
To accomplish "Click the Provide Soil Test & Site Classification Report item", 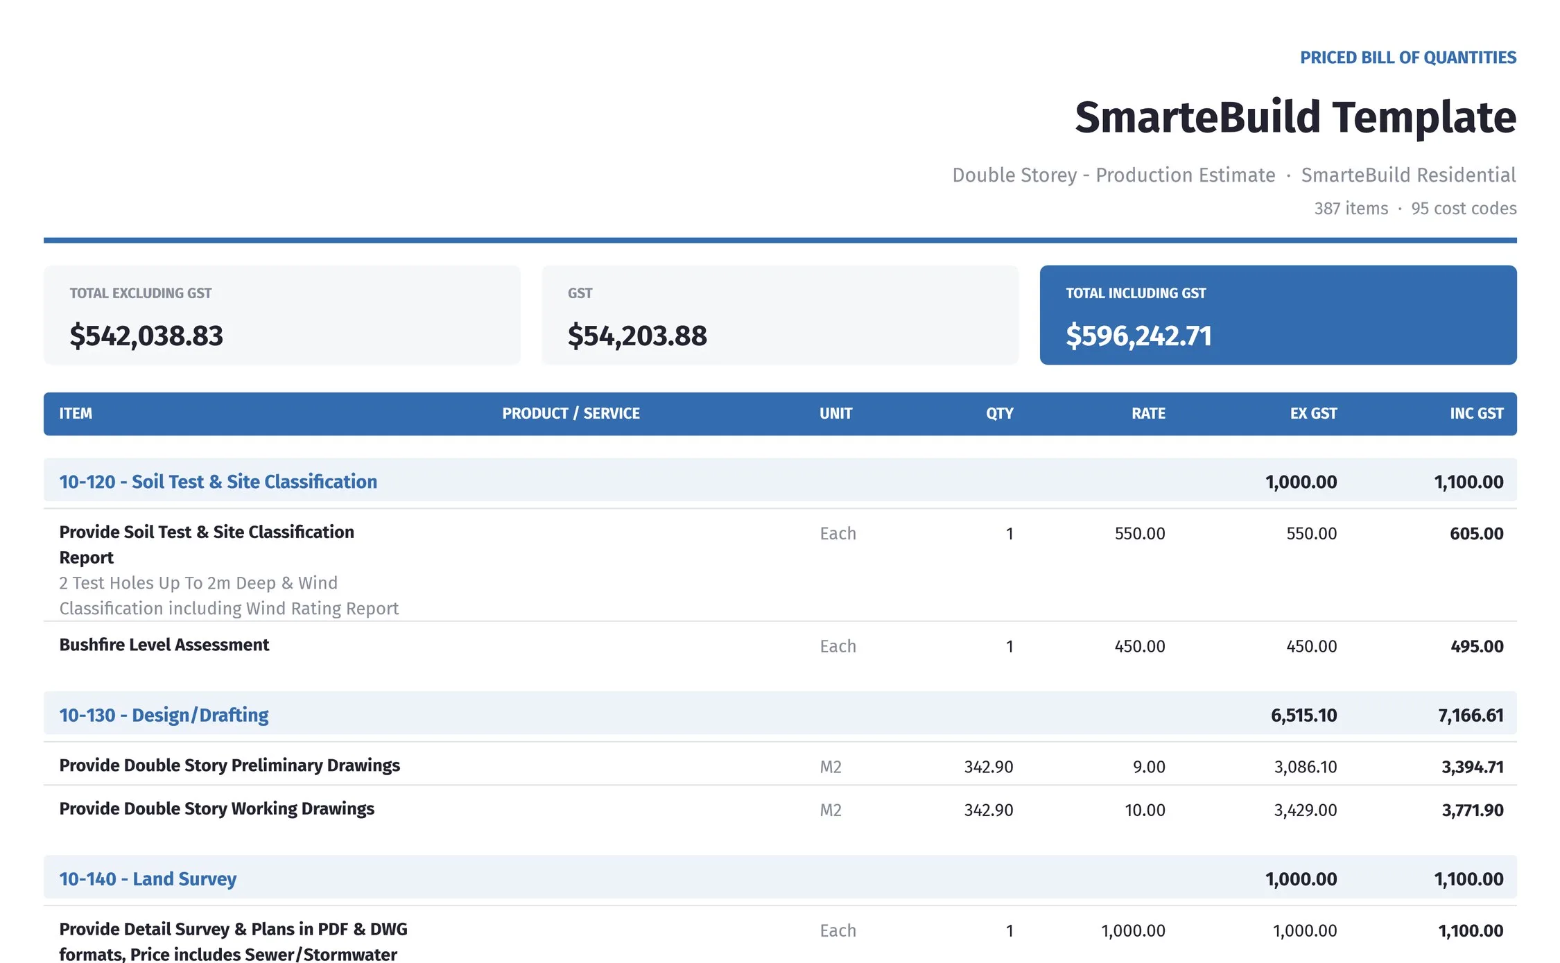I will (x=207, y=544).
